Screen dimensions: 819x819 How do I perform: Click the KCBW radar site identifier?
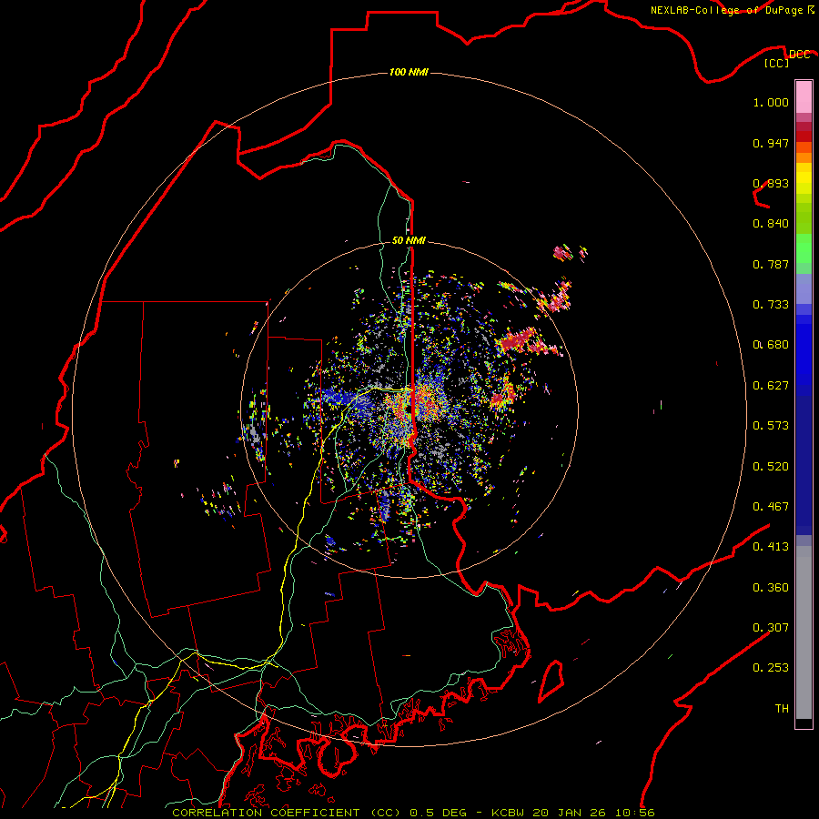point(510,813)
